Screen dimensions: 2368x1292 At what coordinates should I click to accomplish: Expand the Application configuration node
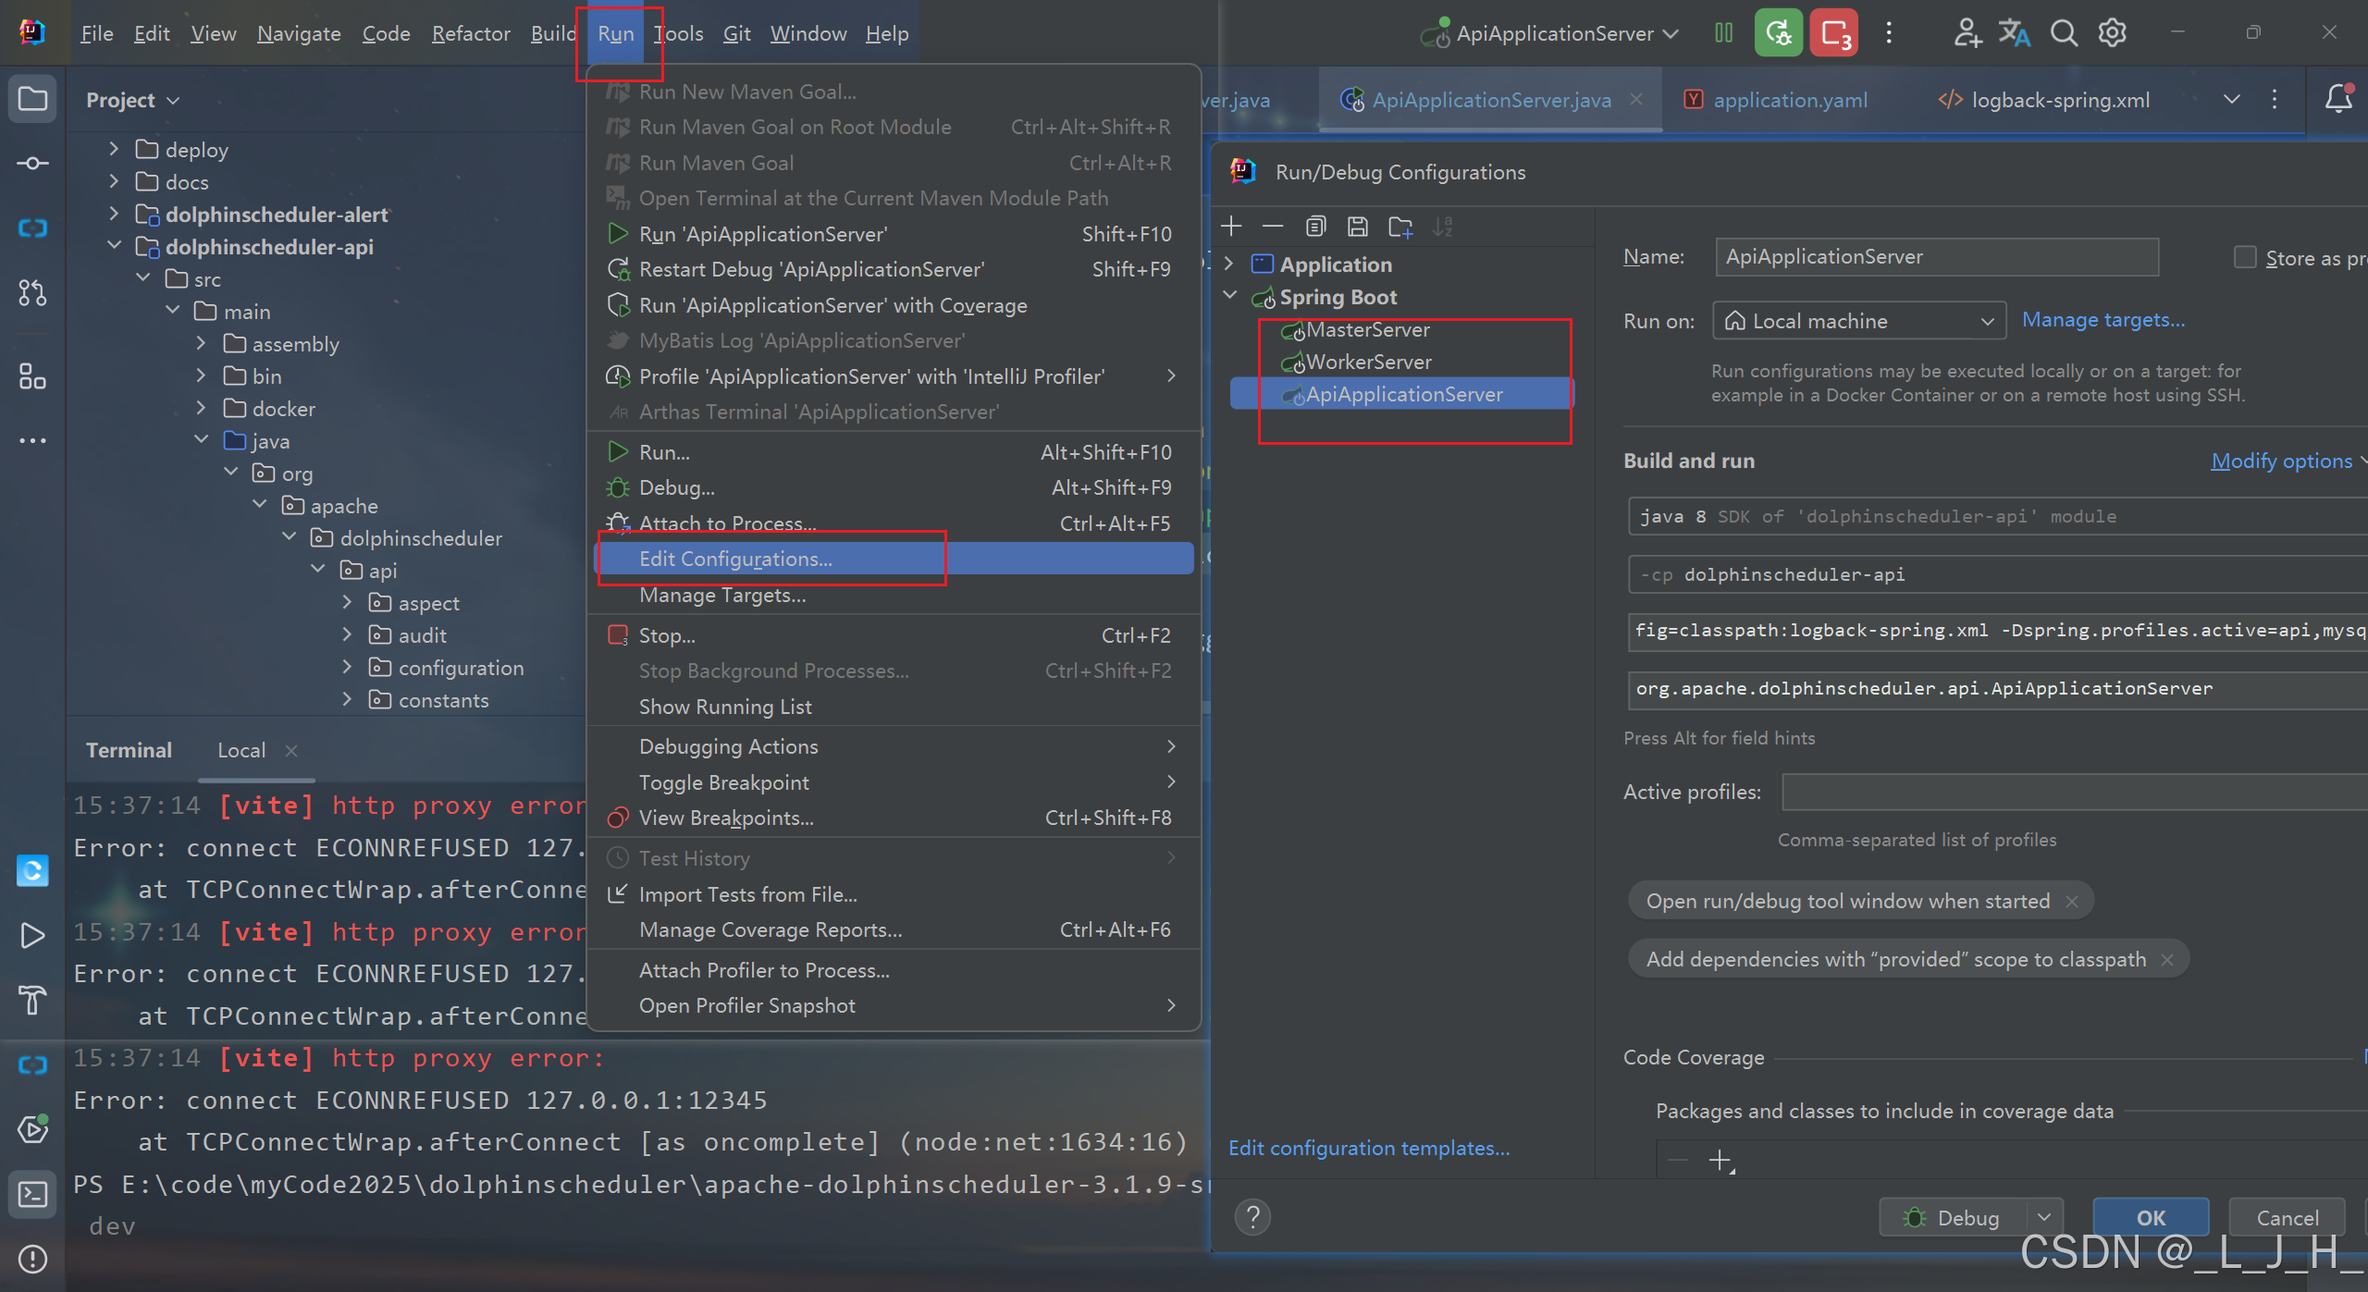[1229, 265]
